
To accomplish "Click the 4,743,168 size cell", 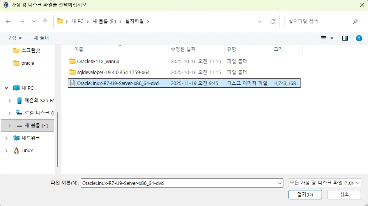I will click(x=287, y=83).
